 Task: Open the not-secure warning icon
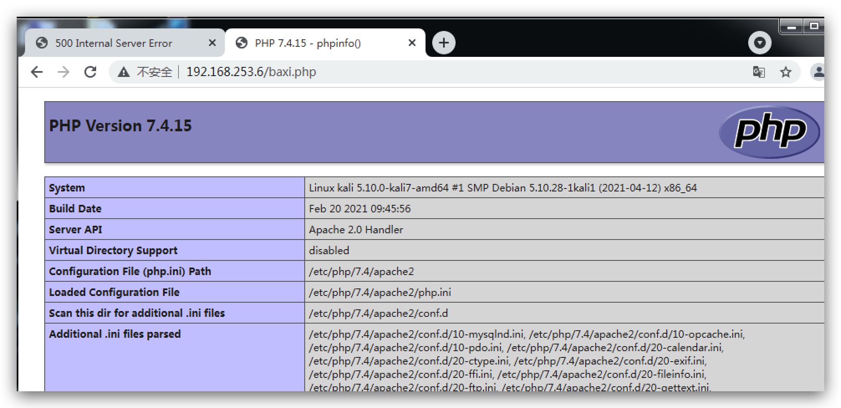123,72
